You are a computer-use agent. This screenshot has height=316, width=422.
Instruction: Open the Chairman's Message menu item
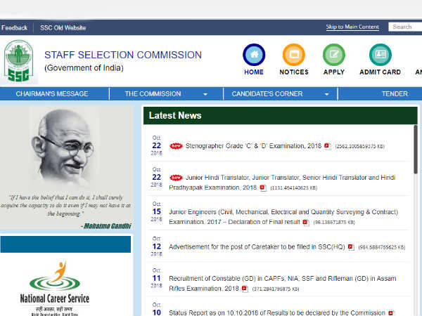click(52, 94)
